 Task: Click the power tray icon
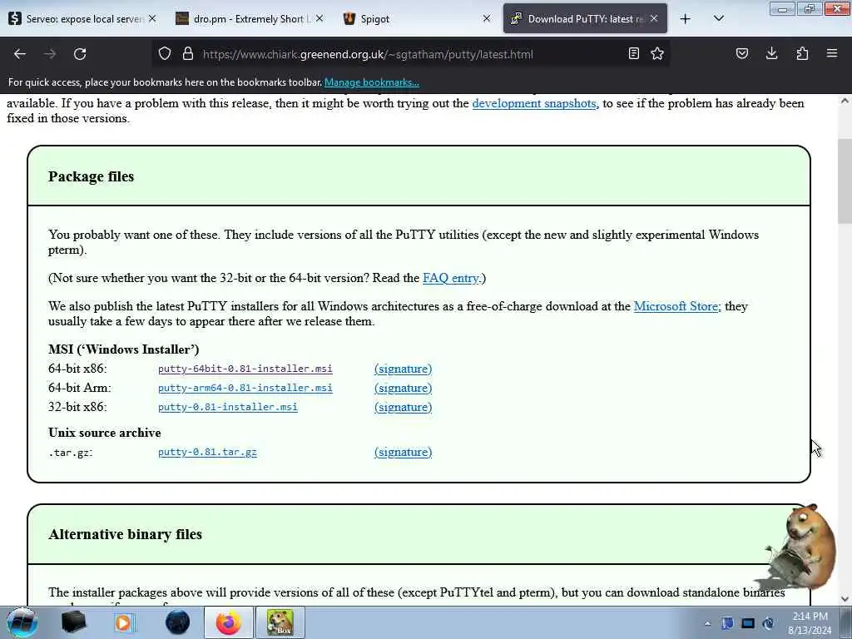(768, 623)
